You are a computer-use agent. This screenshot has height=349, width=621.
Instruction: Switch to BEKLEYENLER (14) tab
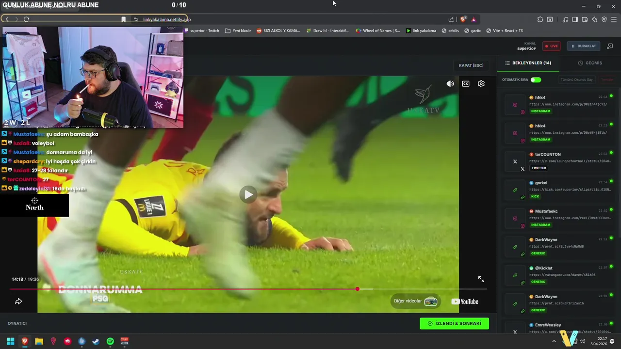[x=528, y=63]
